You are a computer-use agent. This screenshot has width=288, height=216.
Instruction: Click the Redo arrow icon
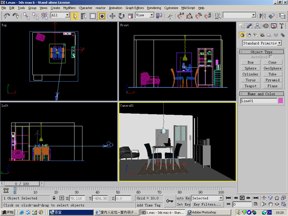[16, 16]
